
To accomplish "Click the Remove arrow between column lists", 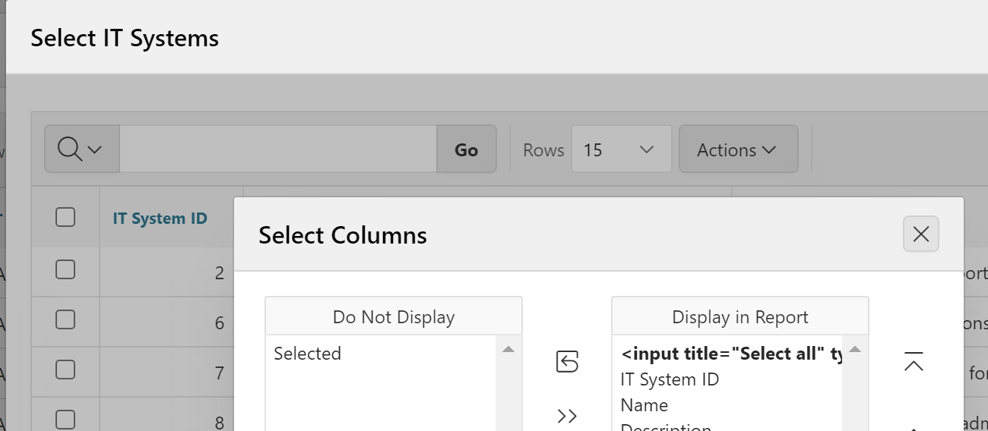I will 567,362.
